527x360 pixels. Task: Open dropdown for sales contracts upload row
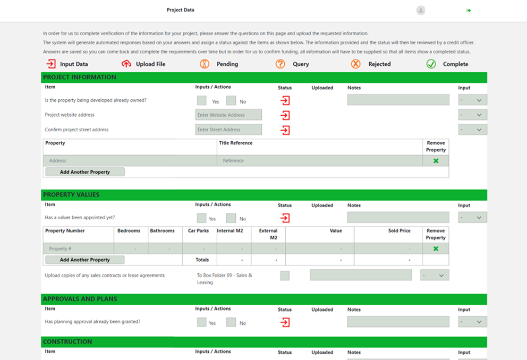pyautogui.click(x=435, y=275)
